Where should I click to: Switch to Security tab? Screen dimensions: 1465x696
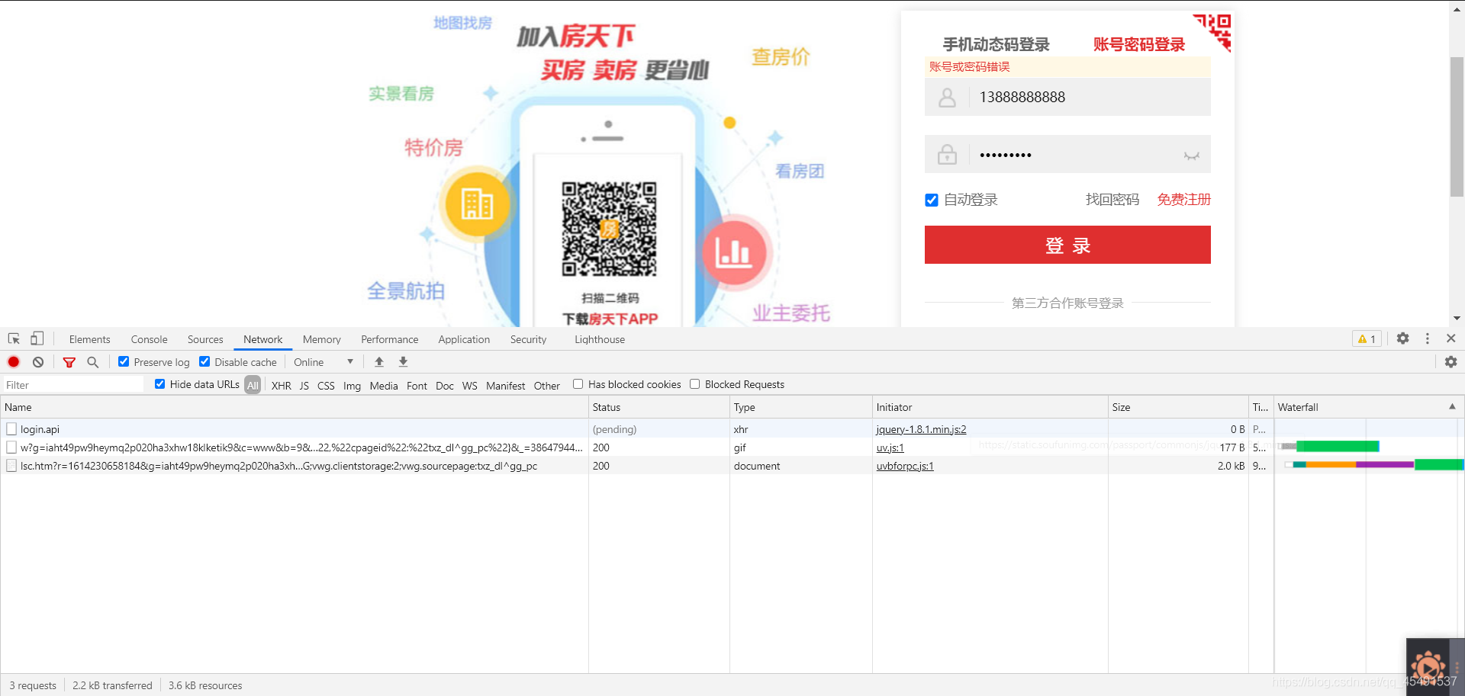(x=528, y=339)
